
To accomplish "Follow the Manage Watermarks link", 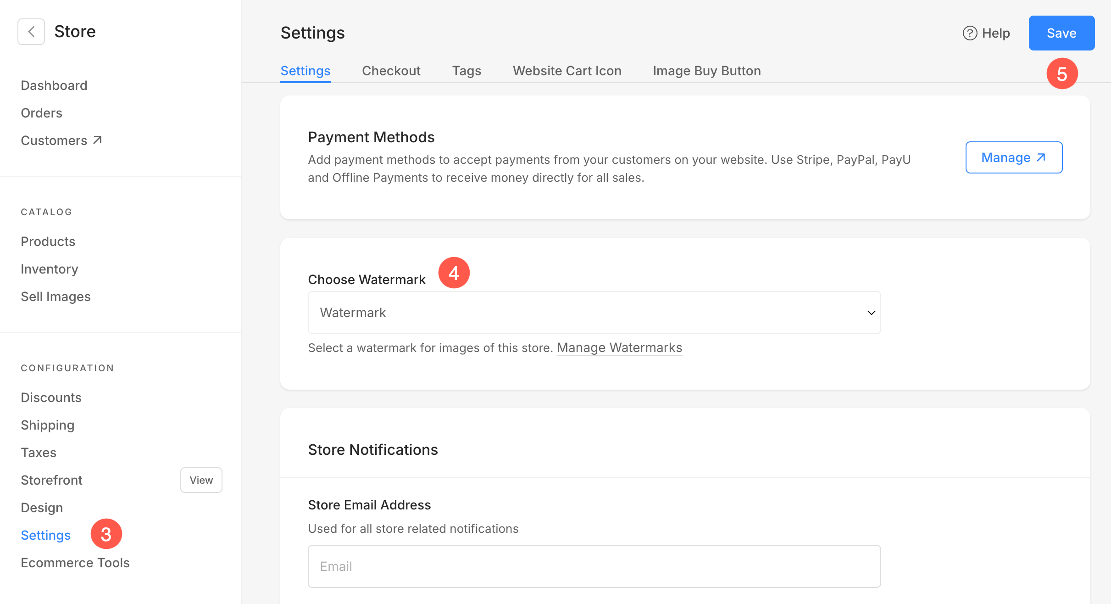I will (619, 348).
